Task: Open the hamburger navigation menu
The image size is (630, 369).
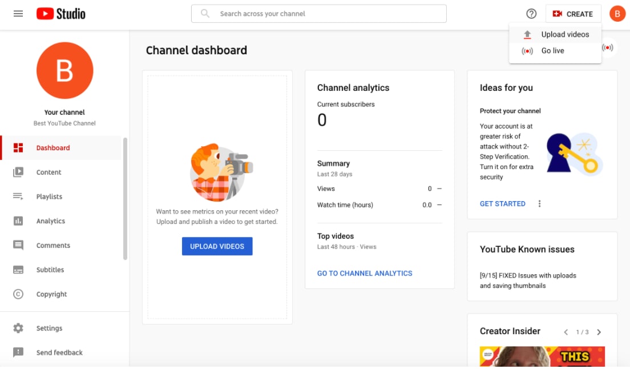Action: (x=18, y=14)
